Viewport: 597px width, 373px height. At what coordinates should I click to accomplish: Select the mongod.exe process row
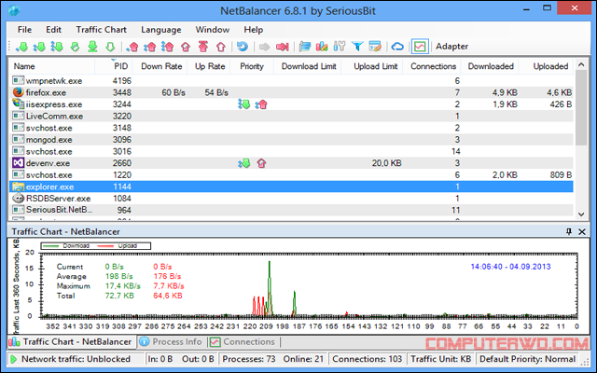(291, 140)
